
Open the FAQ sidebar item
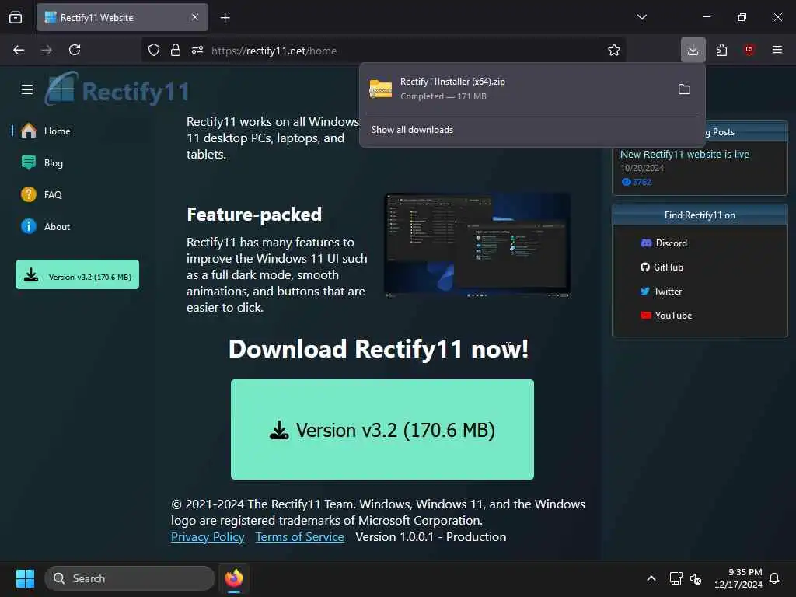(x=53, y=195)
